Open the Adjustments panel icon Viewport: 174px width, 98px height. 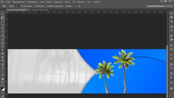coord(172,36)
